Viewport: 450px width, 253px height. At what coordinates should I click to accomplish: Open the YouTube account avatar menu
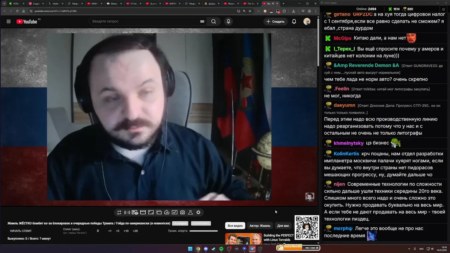(307, 21)
